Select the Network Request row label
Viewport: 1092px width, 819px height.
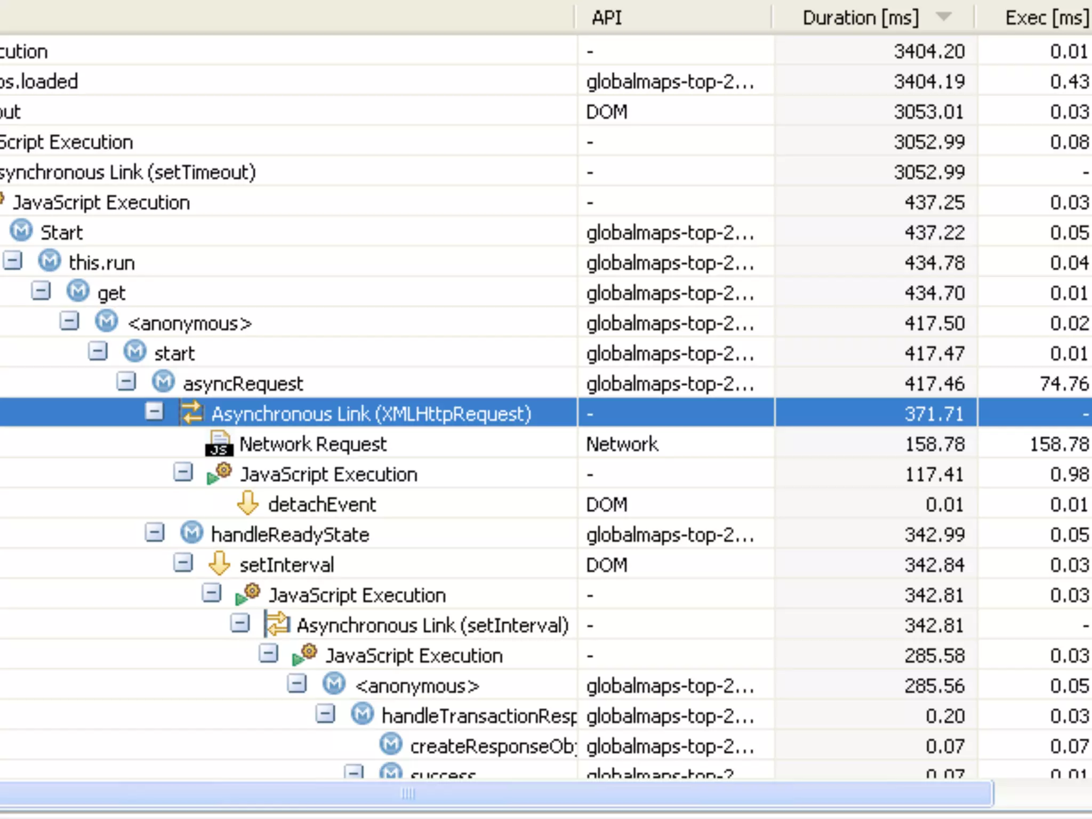(x=313, y=444)
